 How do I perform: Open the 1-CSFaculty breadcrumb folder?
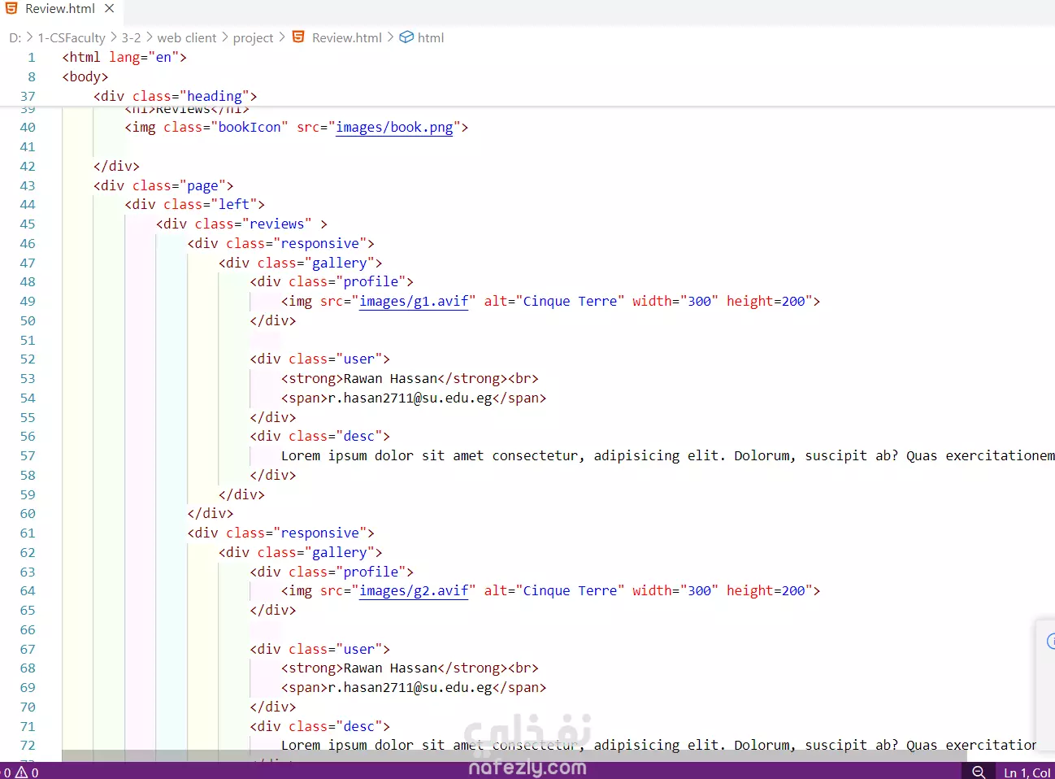(x=72, y=37)
